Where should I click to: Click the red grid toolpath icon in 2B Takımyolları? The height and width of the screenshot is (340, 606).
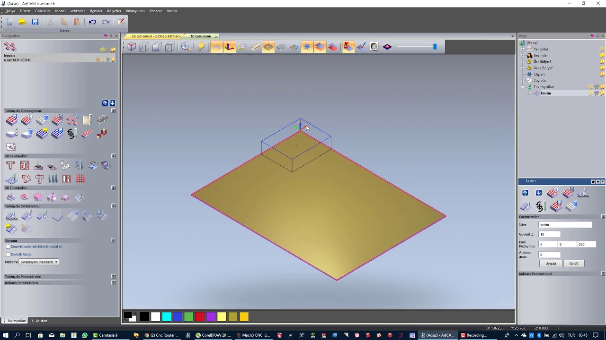(x=80, y=179)
